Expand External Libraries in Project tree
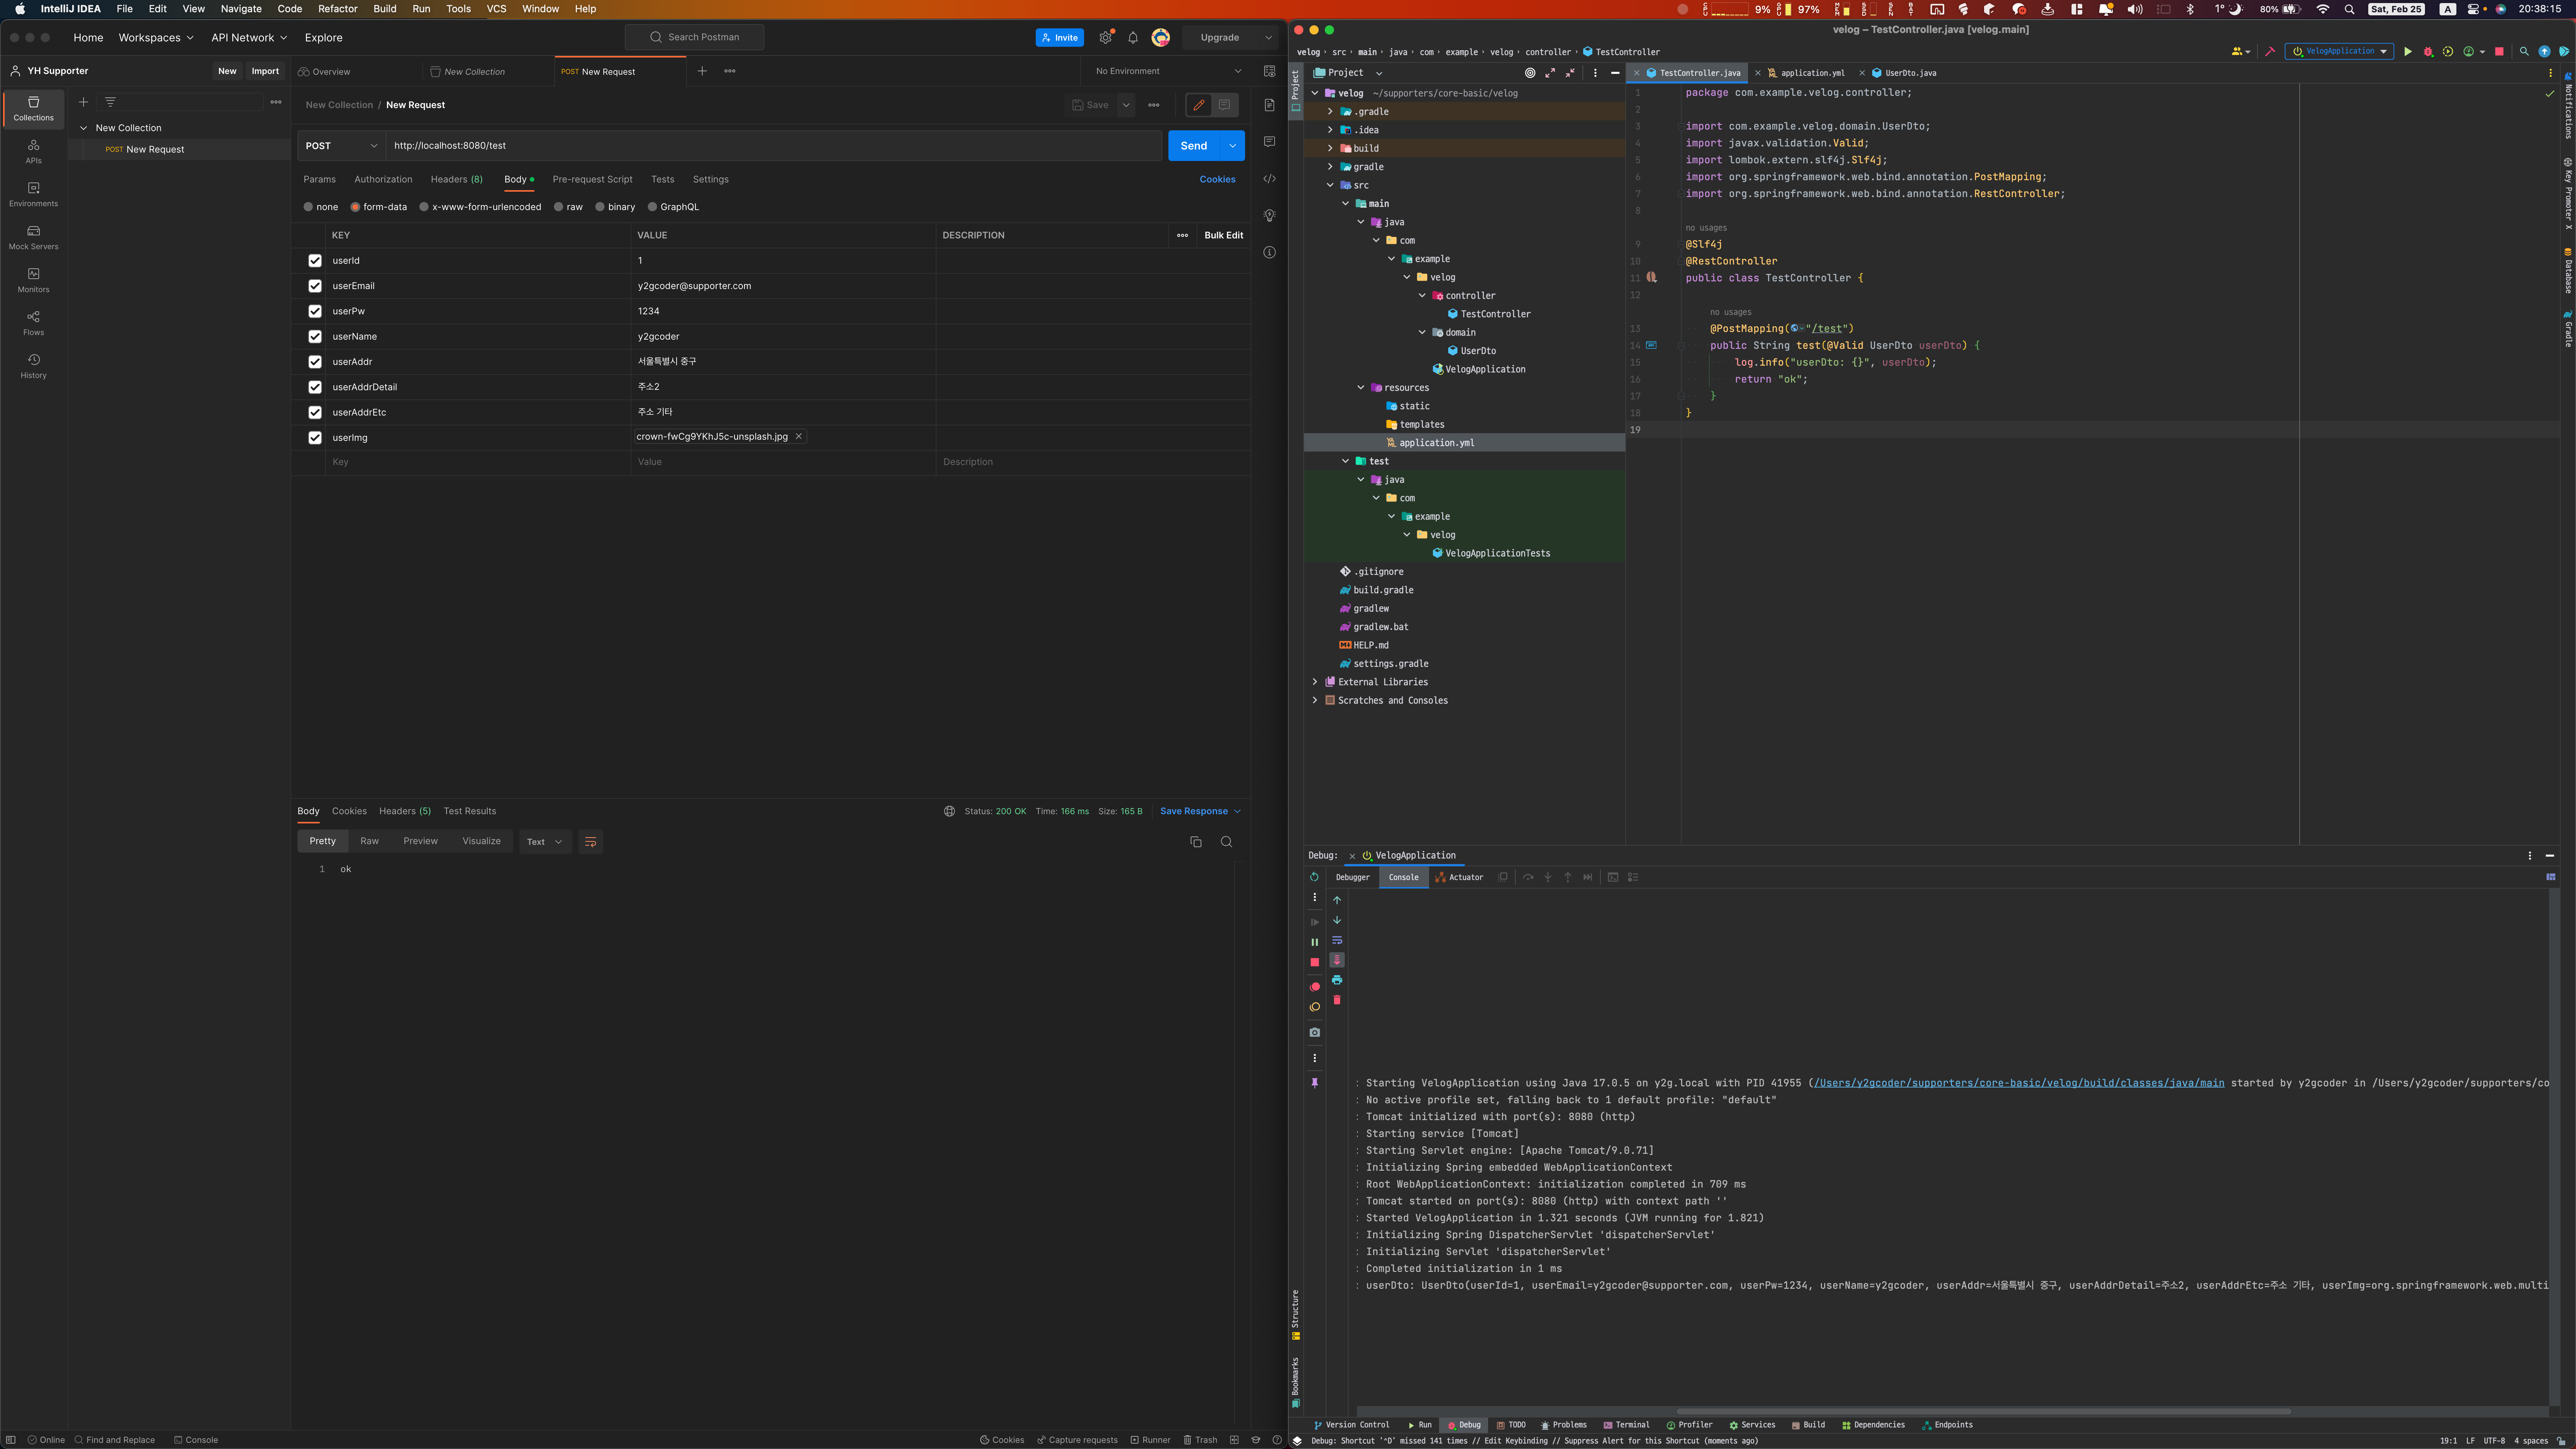The height and width of the screenshot is (1449, 2576). click(x=1314, y=682)
